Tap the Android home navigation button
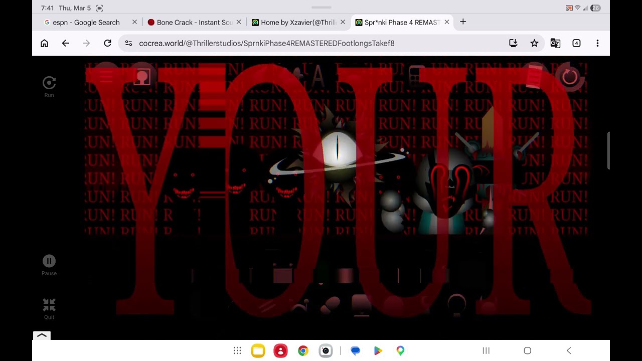642x361 pixels. [x=527, y=350]
